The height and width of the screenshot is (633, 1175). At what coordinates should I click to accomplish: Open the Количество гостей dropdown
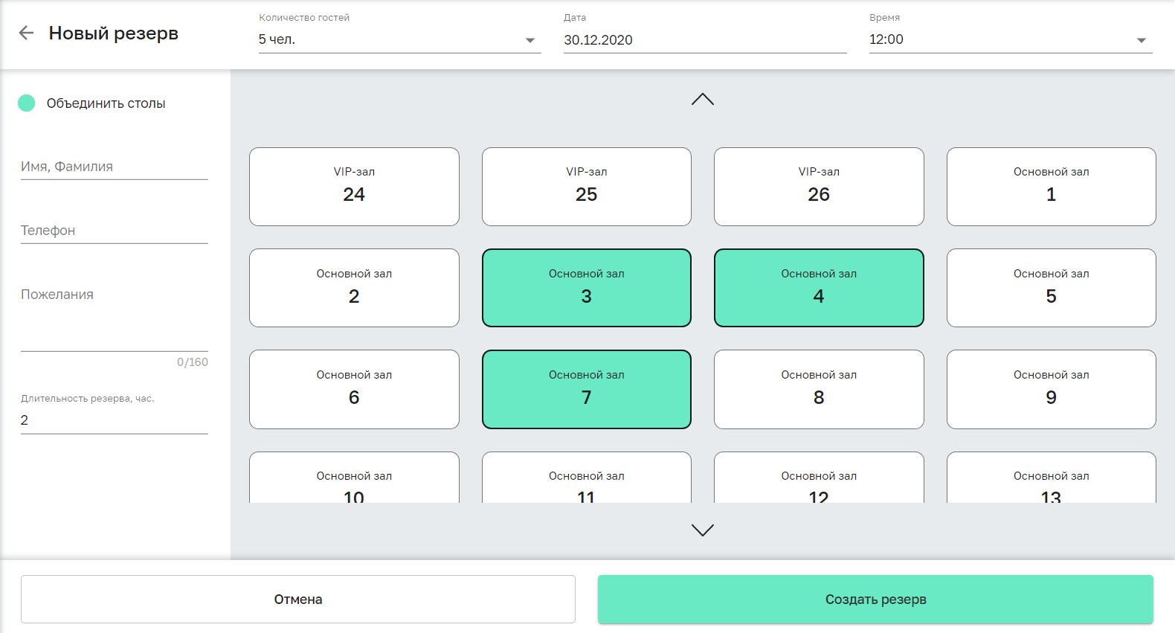pos(399,40)
